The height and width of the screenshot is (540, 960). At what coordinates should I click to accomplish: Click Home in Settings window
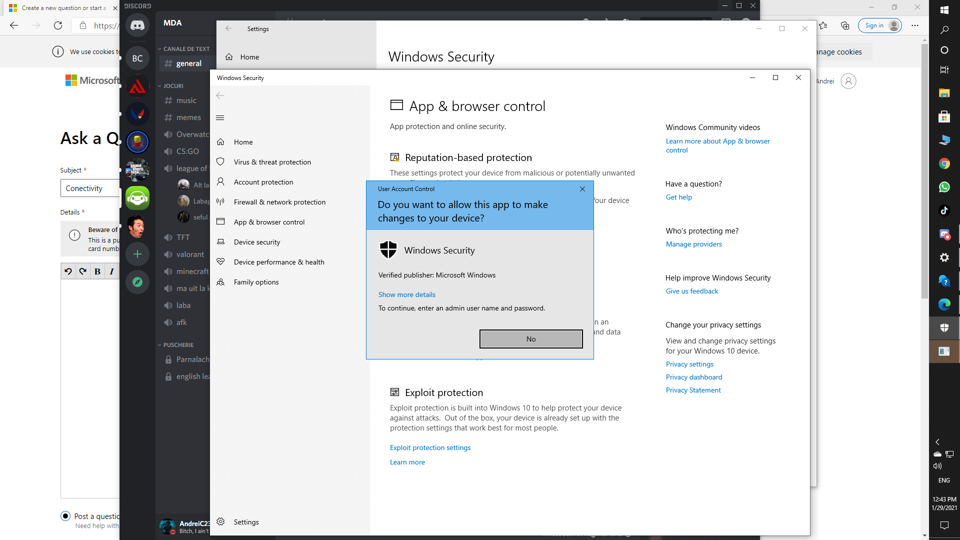[249, 57]
